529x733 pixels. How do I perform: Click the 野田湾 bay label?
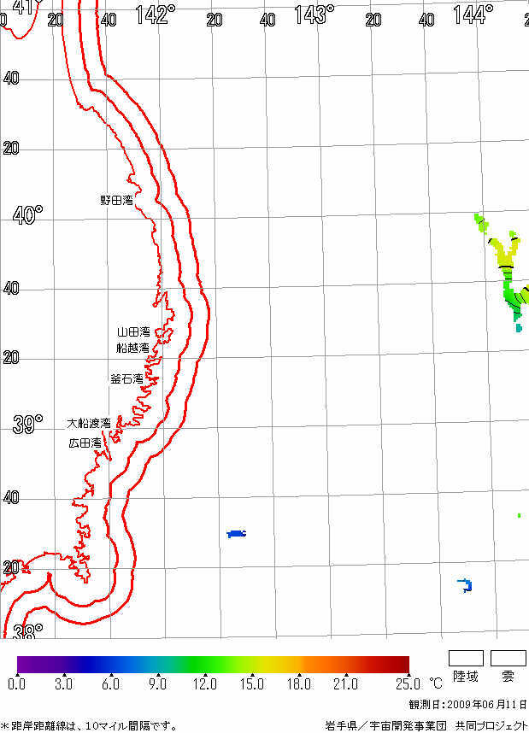coord(117,201)
